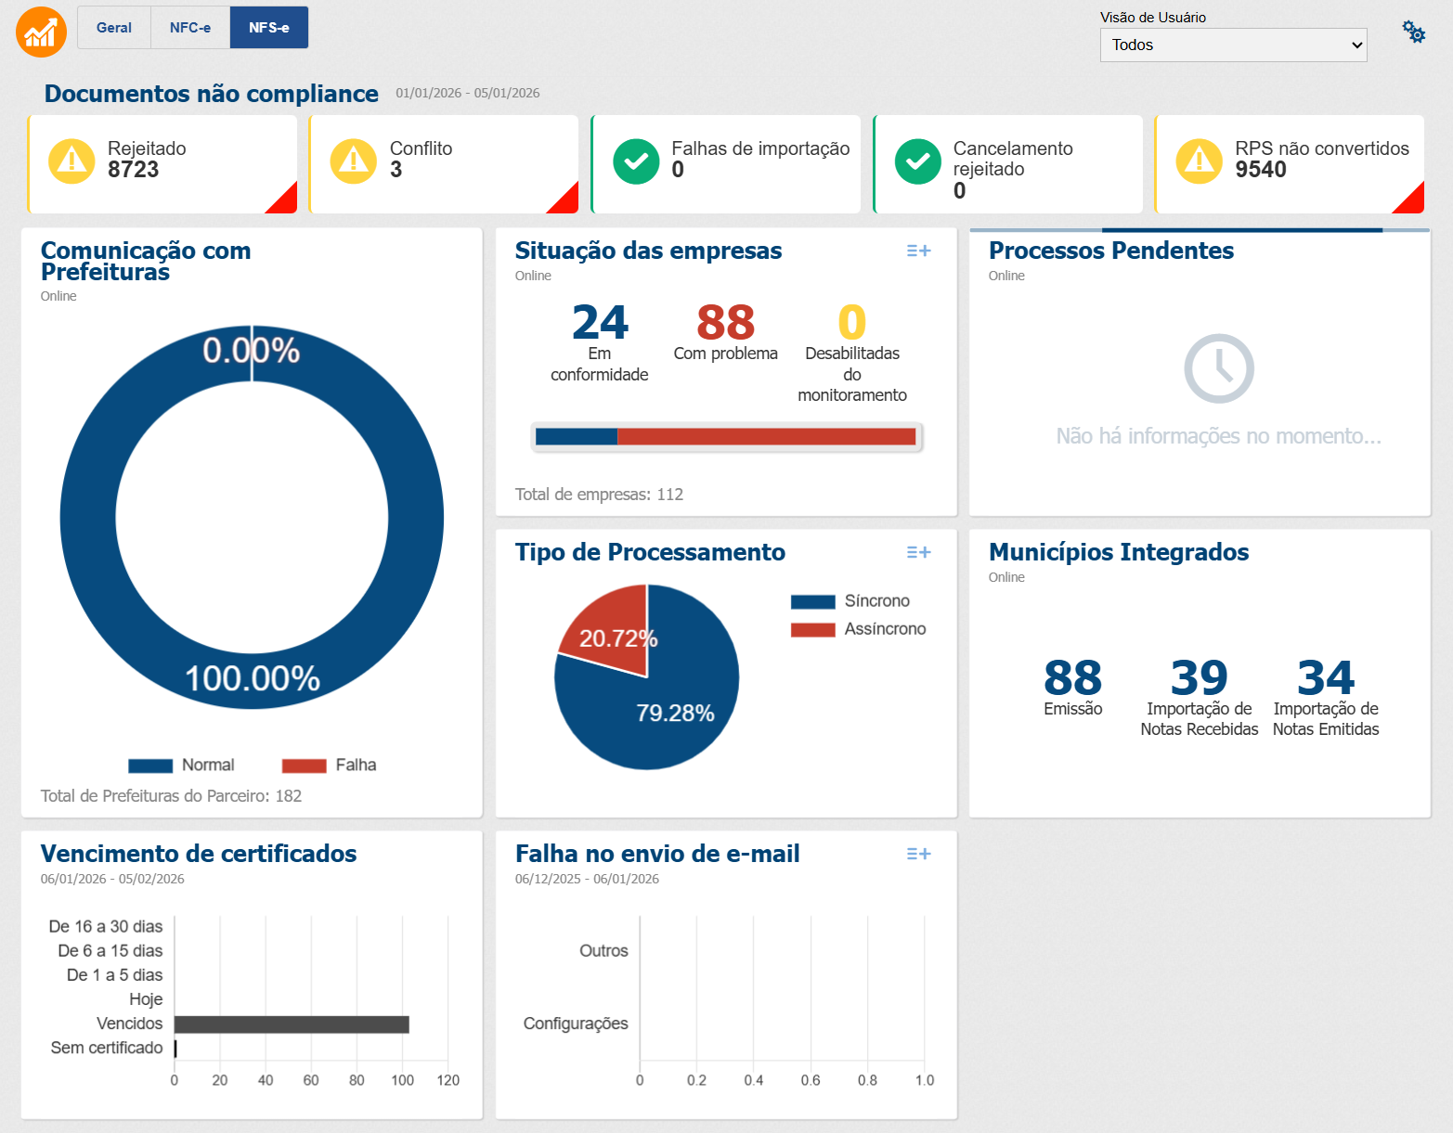Click the clock icon in Processos Pendentes

click(1218, 368)
